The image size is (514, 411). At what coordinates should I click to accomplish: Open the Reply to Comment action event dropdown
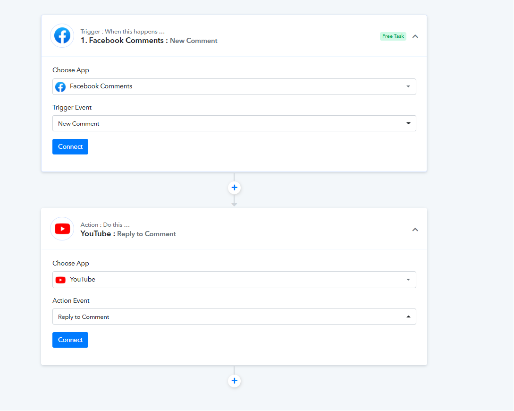(234, 317)
